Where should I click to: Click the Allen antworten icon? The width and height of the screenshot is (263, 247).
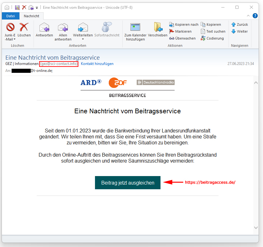(63, 28)
